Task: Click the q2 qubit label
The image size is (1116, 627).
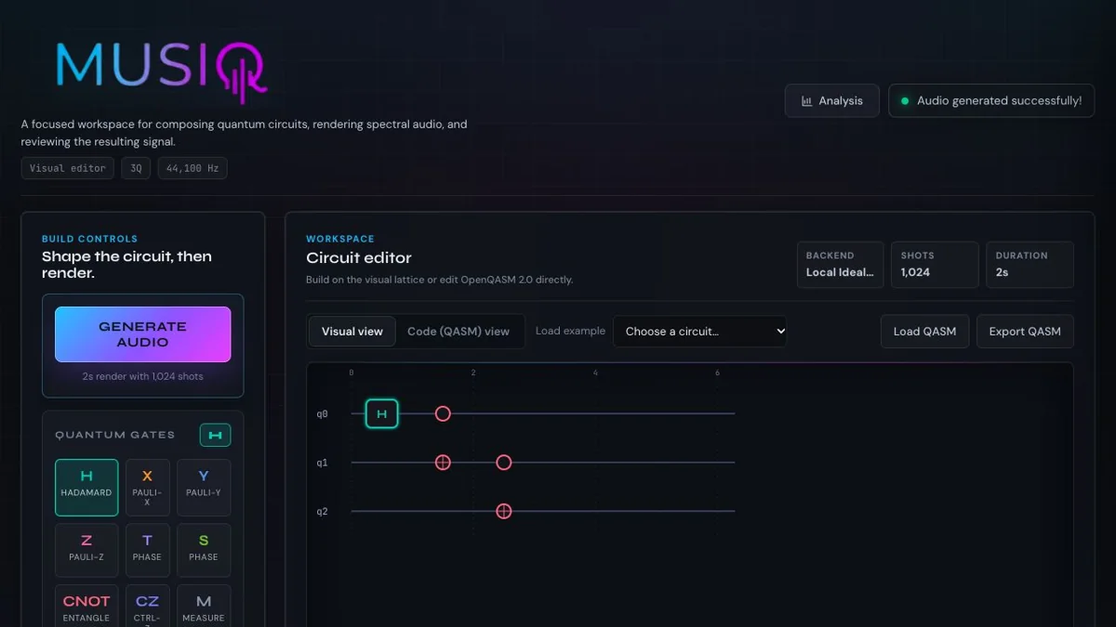Action: [322, 512]
